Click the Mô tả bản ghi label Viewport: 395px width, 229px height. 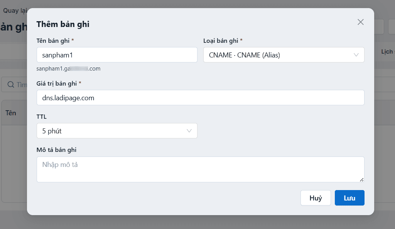click(56, 150)
